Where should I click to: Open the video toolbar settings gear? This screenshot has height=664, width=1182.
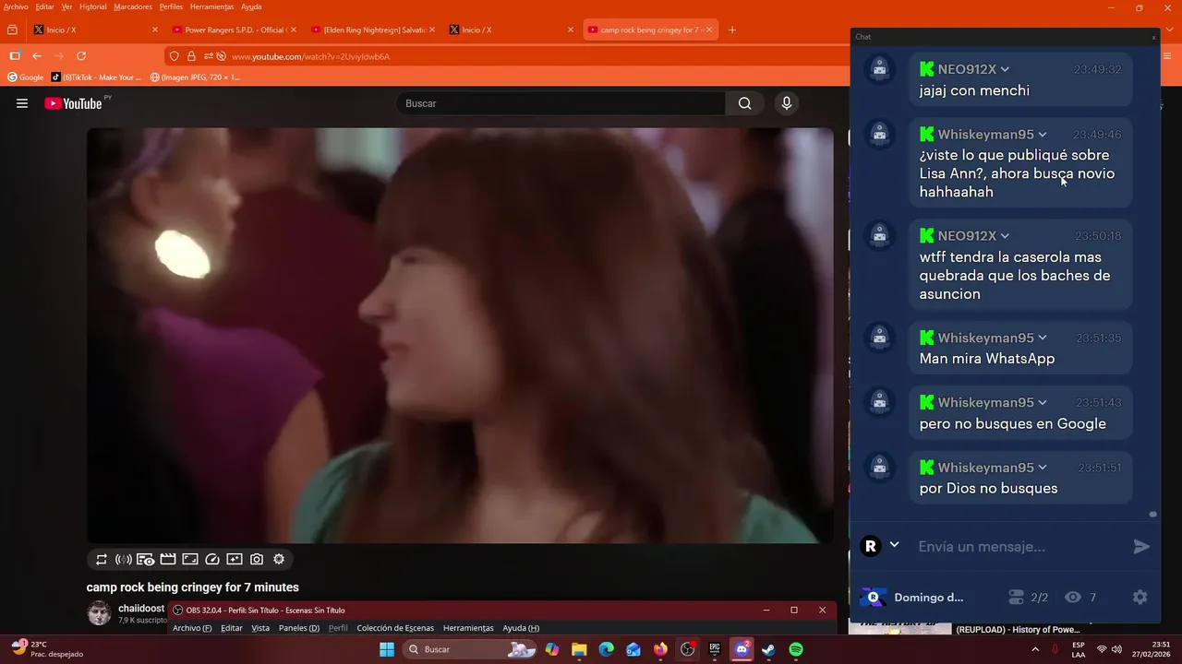[279, 559]
